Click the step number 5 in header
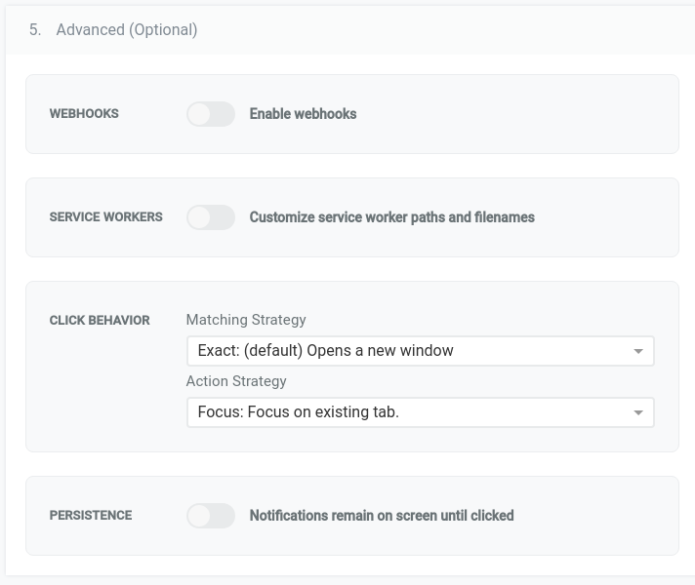This screenshot has height=585, width=695. pos(35,30)
